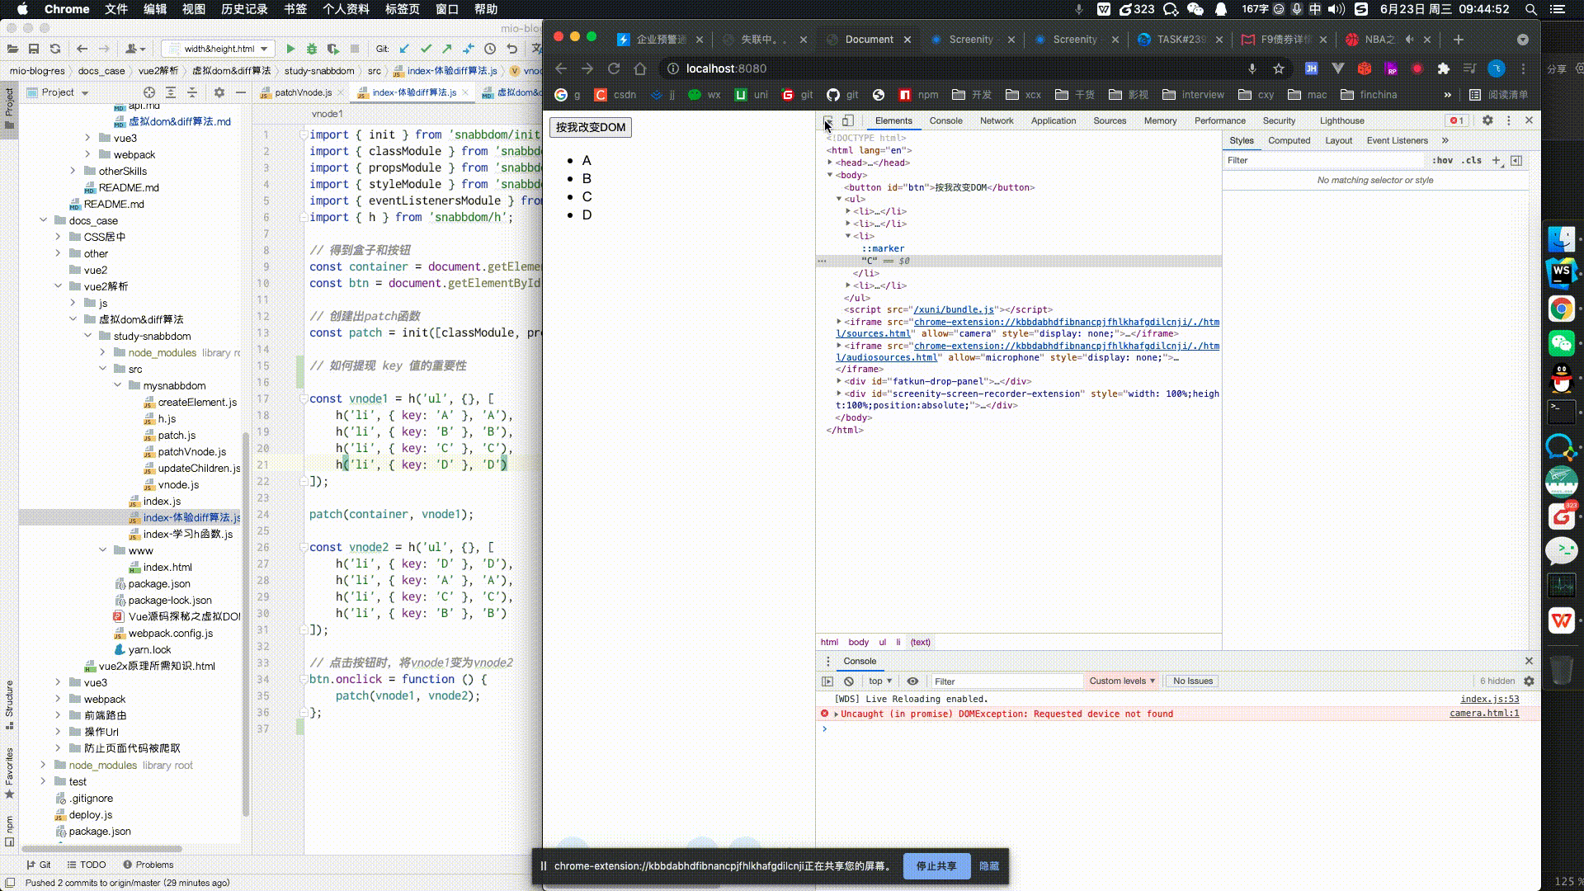Screen dimensions: 1584x891
Task: Open DevTools more options kebab menu
Action: point(1509,120)
